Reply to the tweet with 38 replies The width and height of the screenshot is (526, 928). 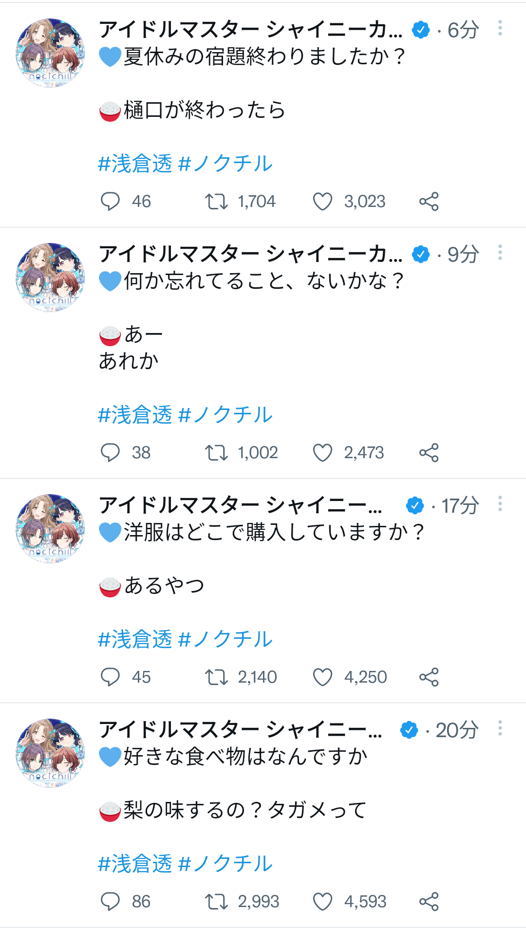[110, 452]
